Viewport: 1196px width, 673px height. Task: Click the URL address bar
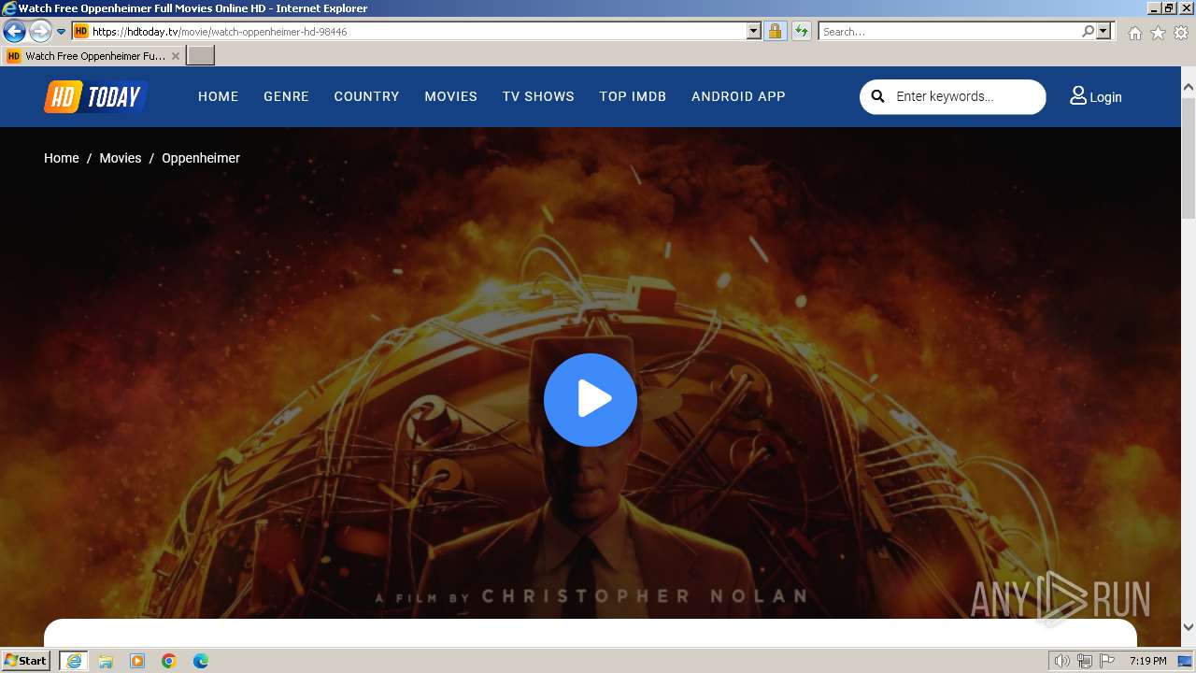point(416,31)
